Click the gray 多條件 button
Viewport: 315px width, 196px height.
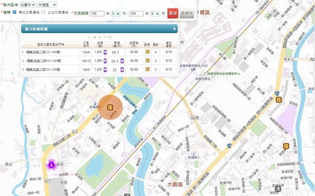pos(187,13)
